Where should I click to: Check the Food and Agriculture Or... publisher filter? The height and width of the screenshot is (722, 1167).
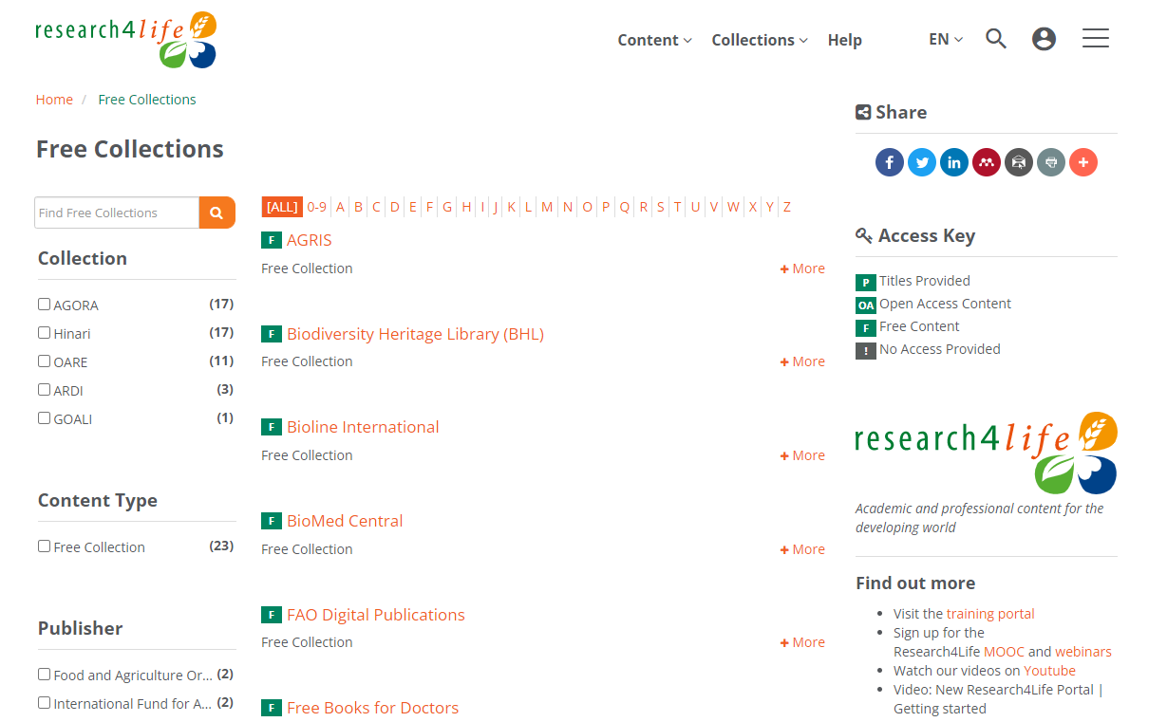coord(44,675)
